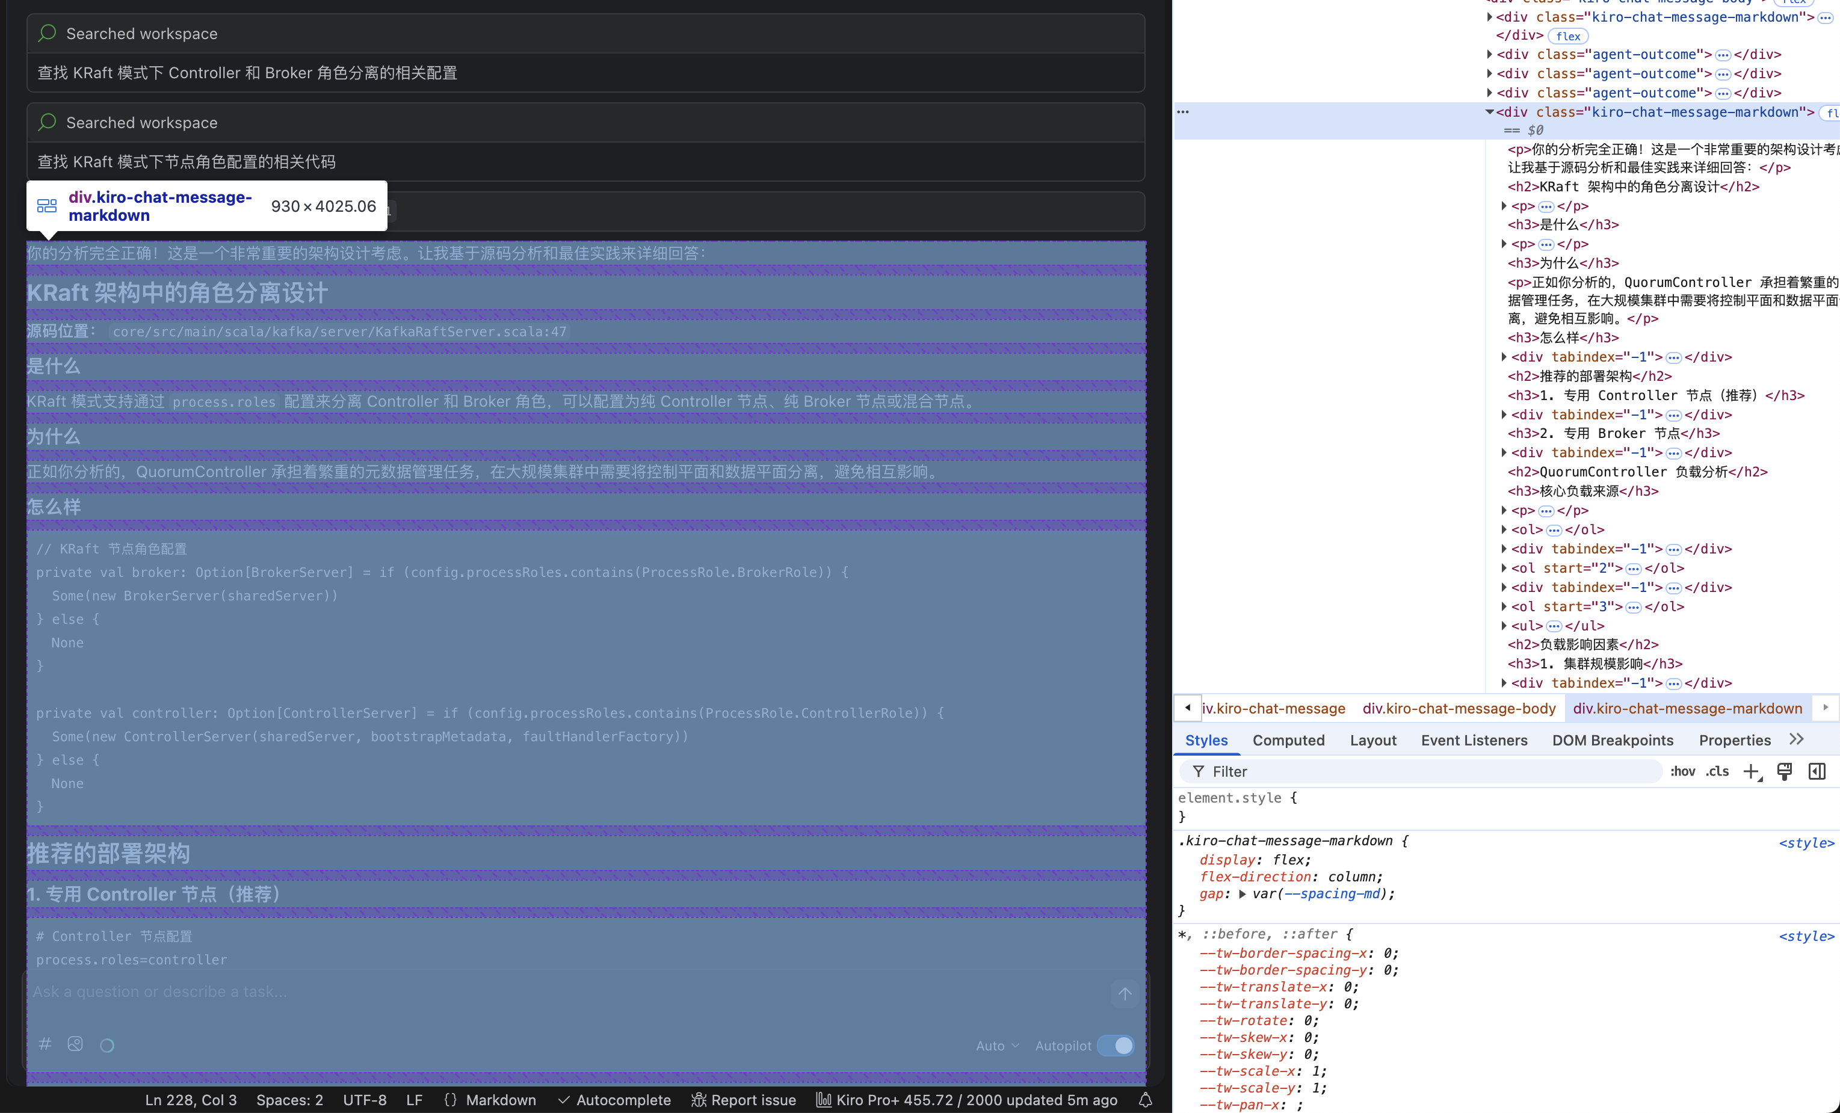Image resolution: width=1840 pixels, height=1113 pixels.
Task: Click the styles Filter input field
Action: coord(1419,771)
